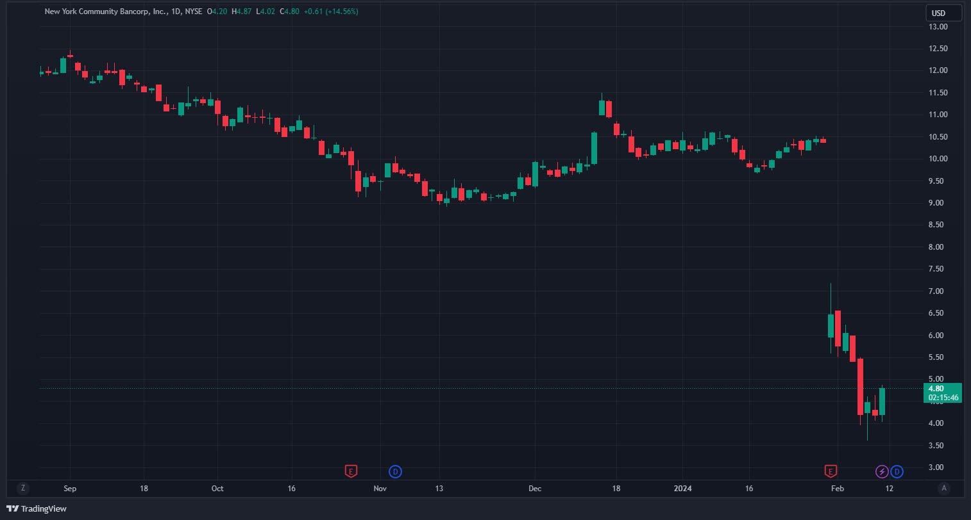This screenshot has height=520, width=971.
Task: Click the 1D interval label
Action: tap(176, 12)
